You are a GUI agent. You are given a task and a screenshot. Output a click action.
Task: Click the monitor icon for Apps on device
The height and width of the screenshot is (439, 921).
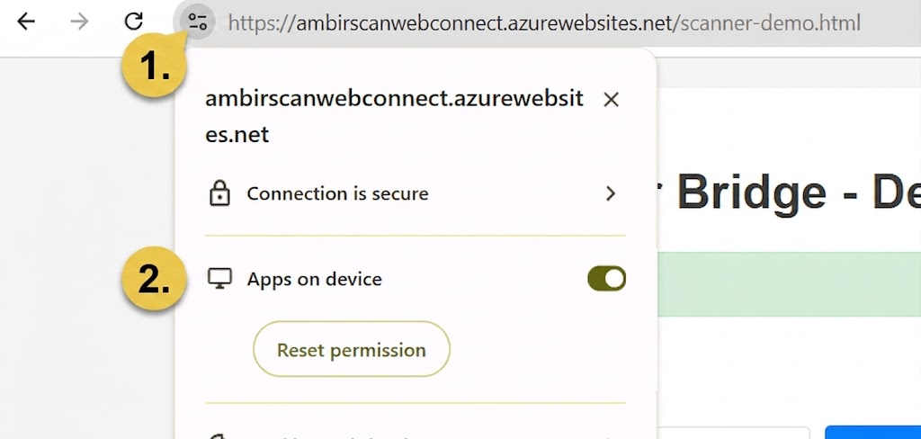219,279
